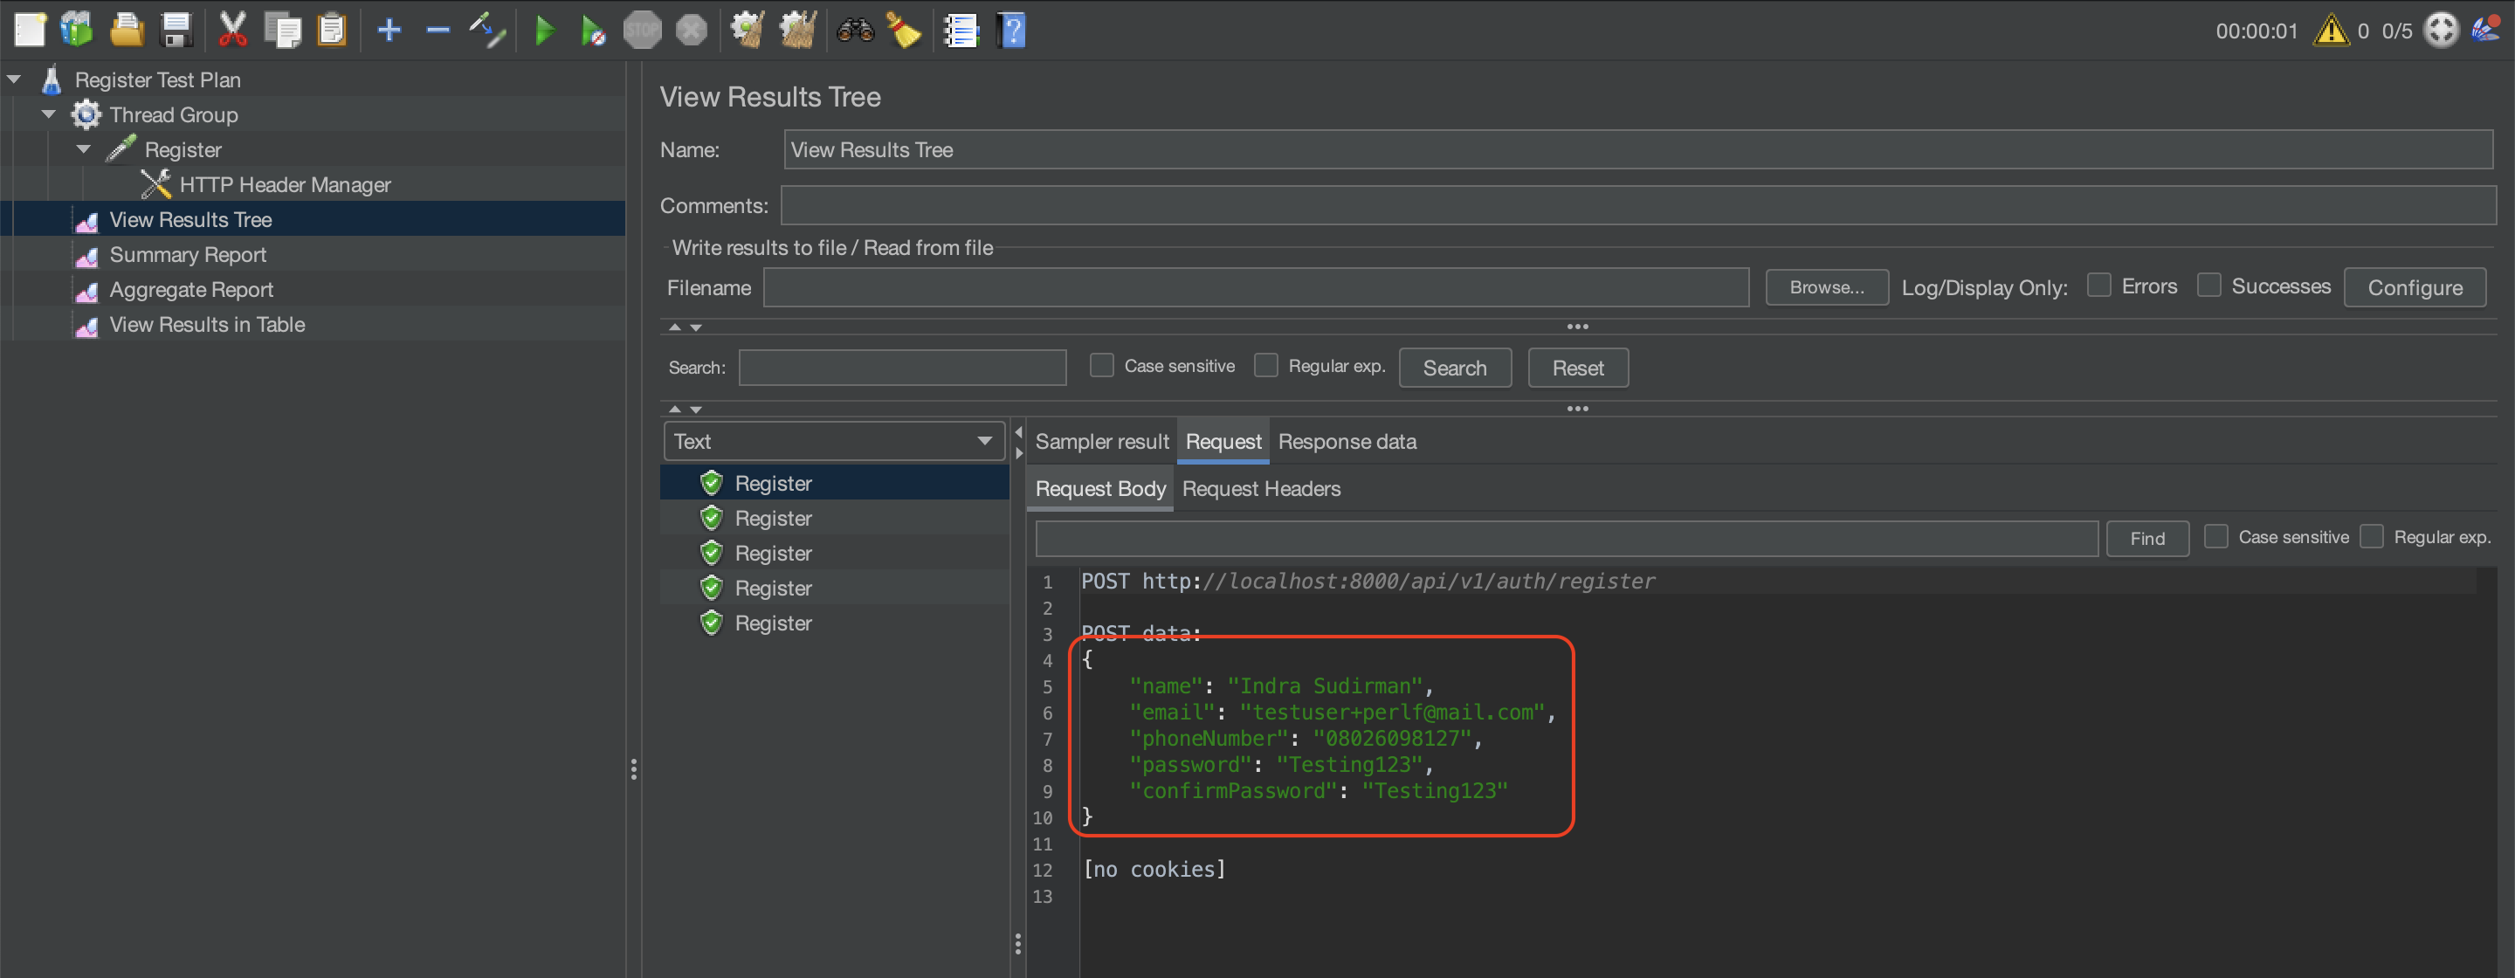Click the Save test plan disk icon
The width and height of the screenshot is (2515, 978).
click(176, 31)
